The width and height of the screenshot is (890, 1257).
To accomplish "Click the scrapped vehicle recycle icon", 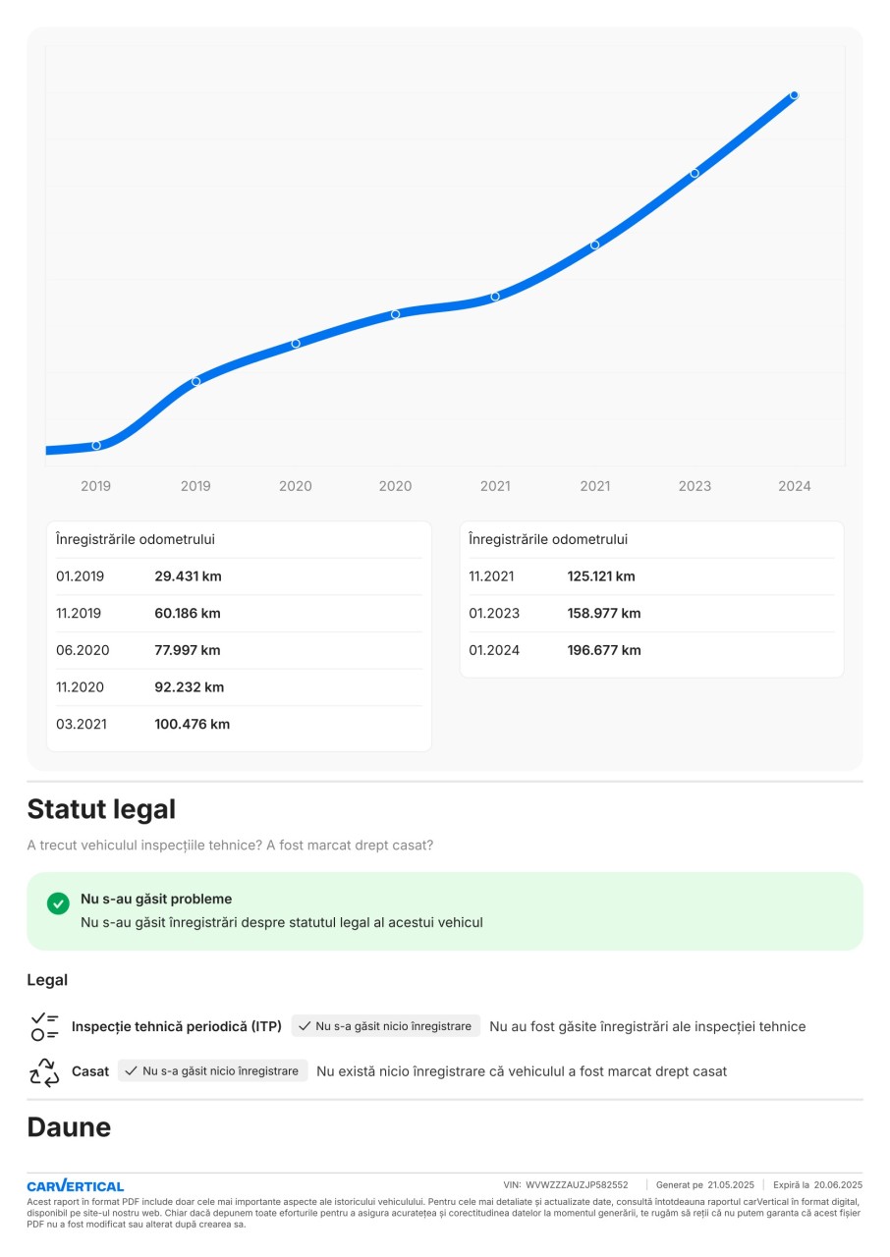I will pos(45,1071).
